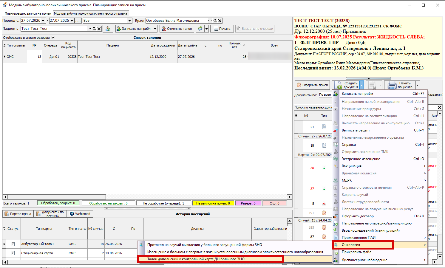445x268 pixels.
Task: Click the Пациент input field
Action: point(54,29)
